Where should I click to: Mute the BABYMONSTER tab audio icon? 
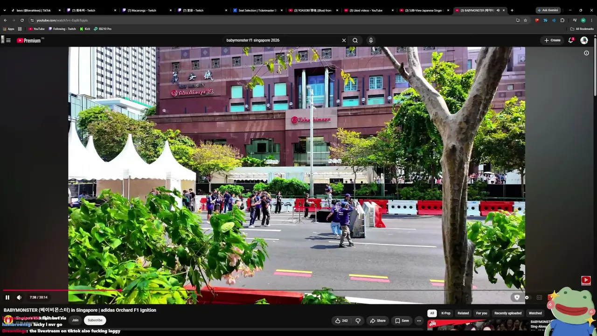(498, 10)
